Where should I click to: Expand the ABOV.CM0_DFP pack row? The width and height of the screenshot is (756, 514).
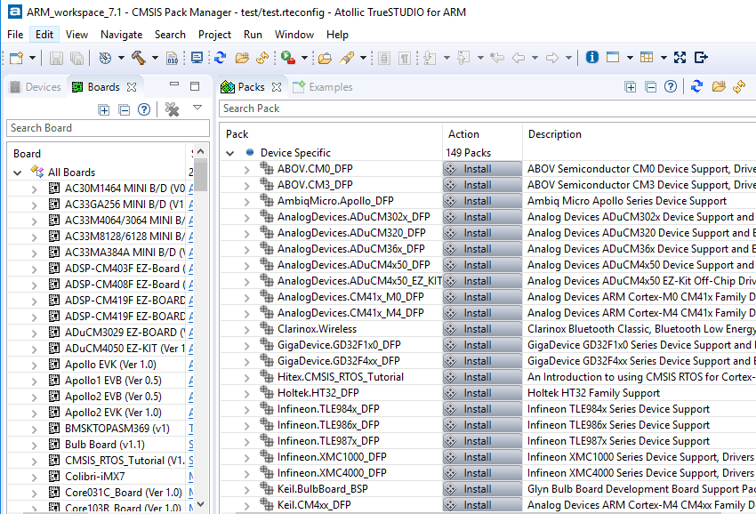pos(247,170)
